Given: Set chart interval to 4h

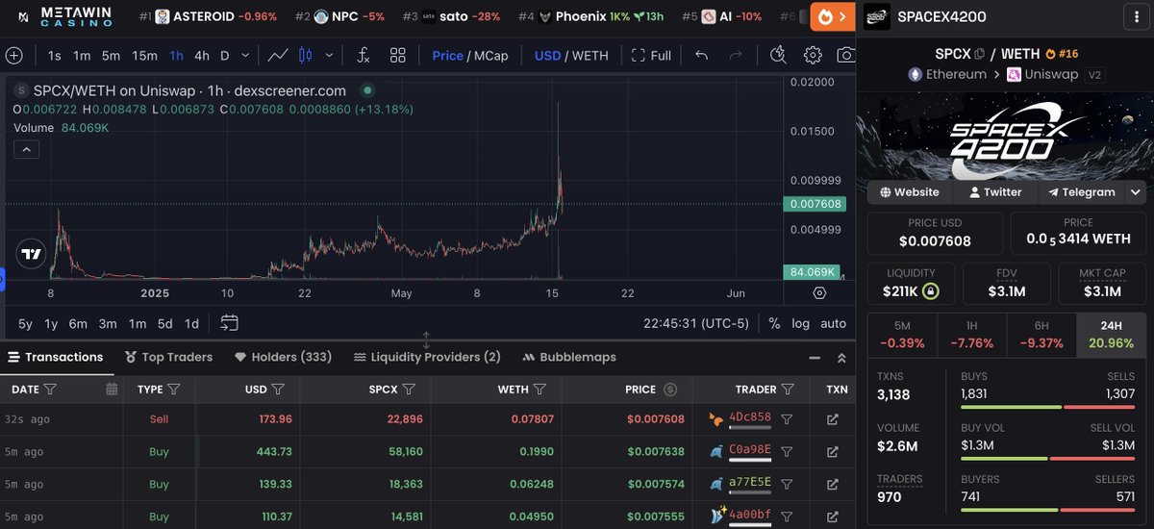Looking at the screenshot, I should click(x=202, y=56).
